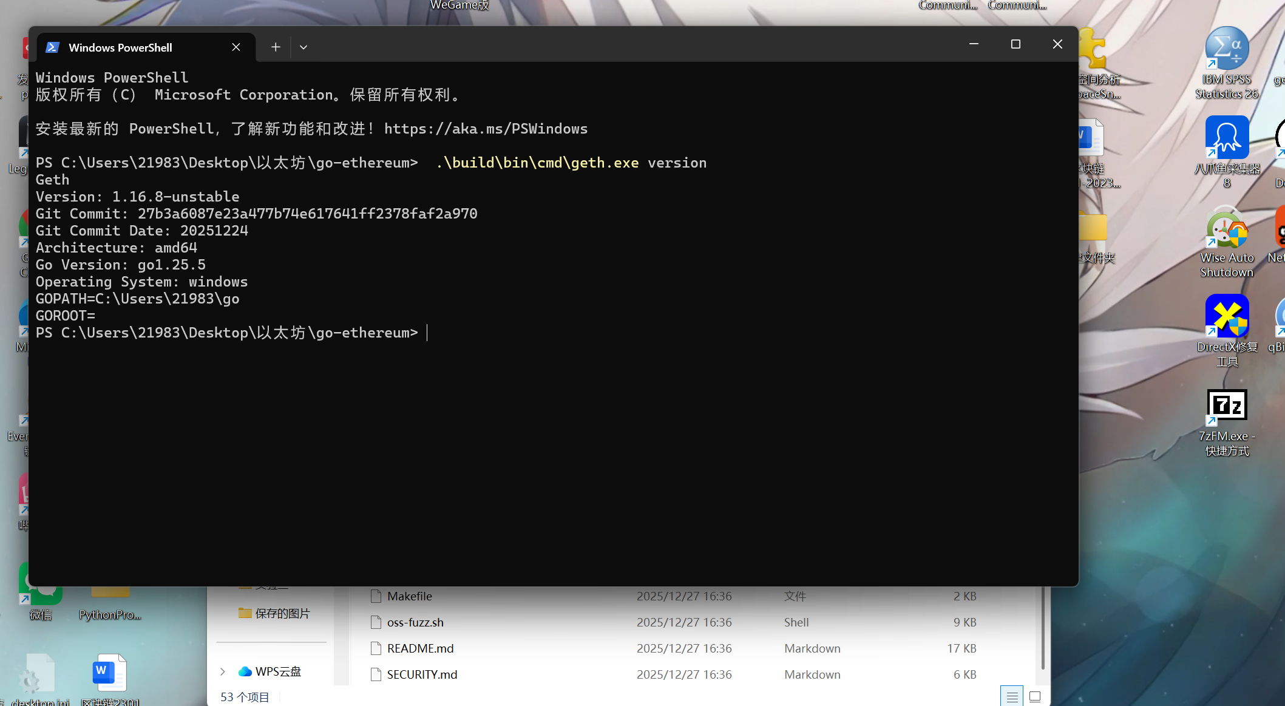Image resolution: width=1285 pixels, height=706 pixels.
Task: Select the SECURITY.md file
Action: (x=422, y=674)
